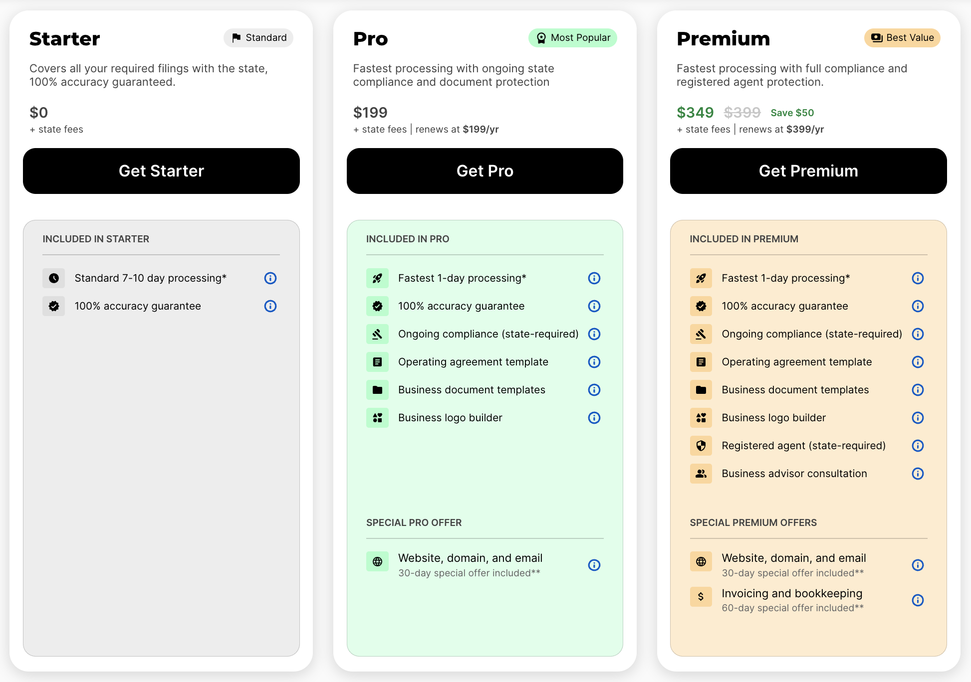Click the checkmark badge icon for 100% accuracy in Starter
Screen dimensions: 971x682
coord(53,306)
